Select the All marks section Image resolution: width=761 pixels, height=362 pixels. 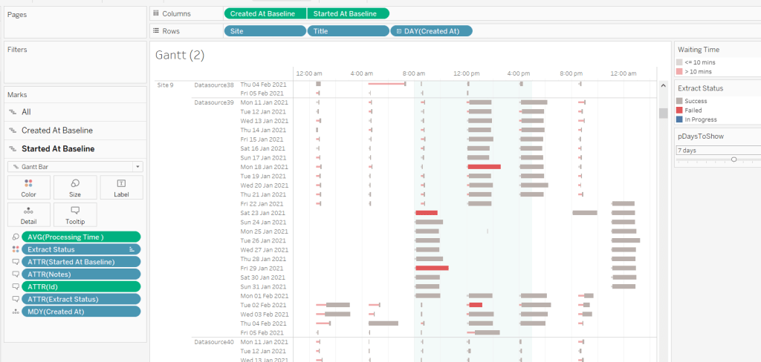(x=27, y=111)
